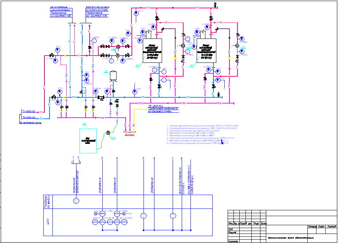
Task: Select the left boiler loop circulation pump
Action: click(183, 46)
